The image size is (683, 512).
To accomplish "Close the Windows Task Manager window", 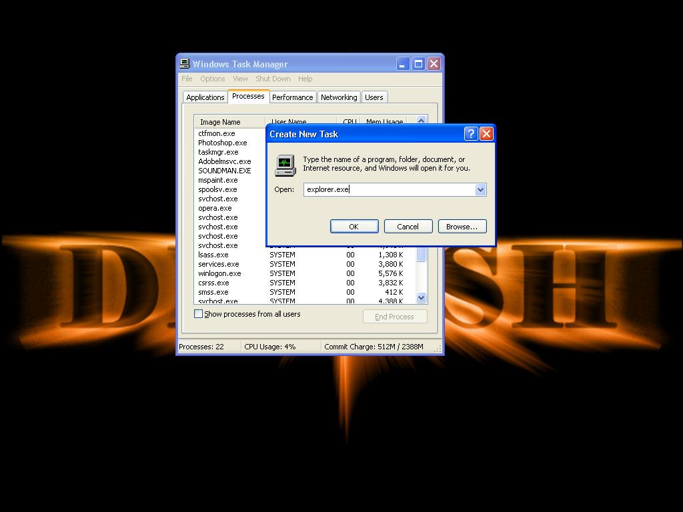I will tap(434, 64).
